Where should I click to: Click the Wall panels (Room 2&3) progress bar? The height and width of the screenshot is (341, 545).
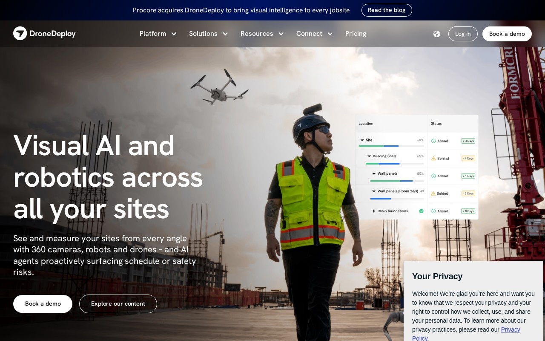tap(397, 199)
